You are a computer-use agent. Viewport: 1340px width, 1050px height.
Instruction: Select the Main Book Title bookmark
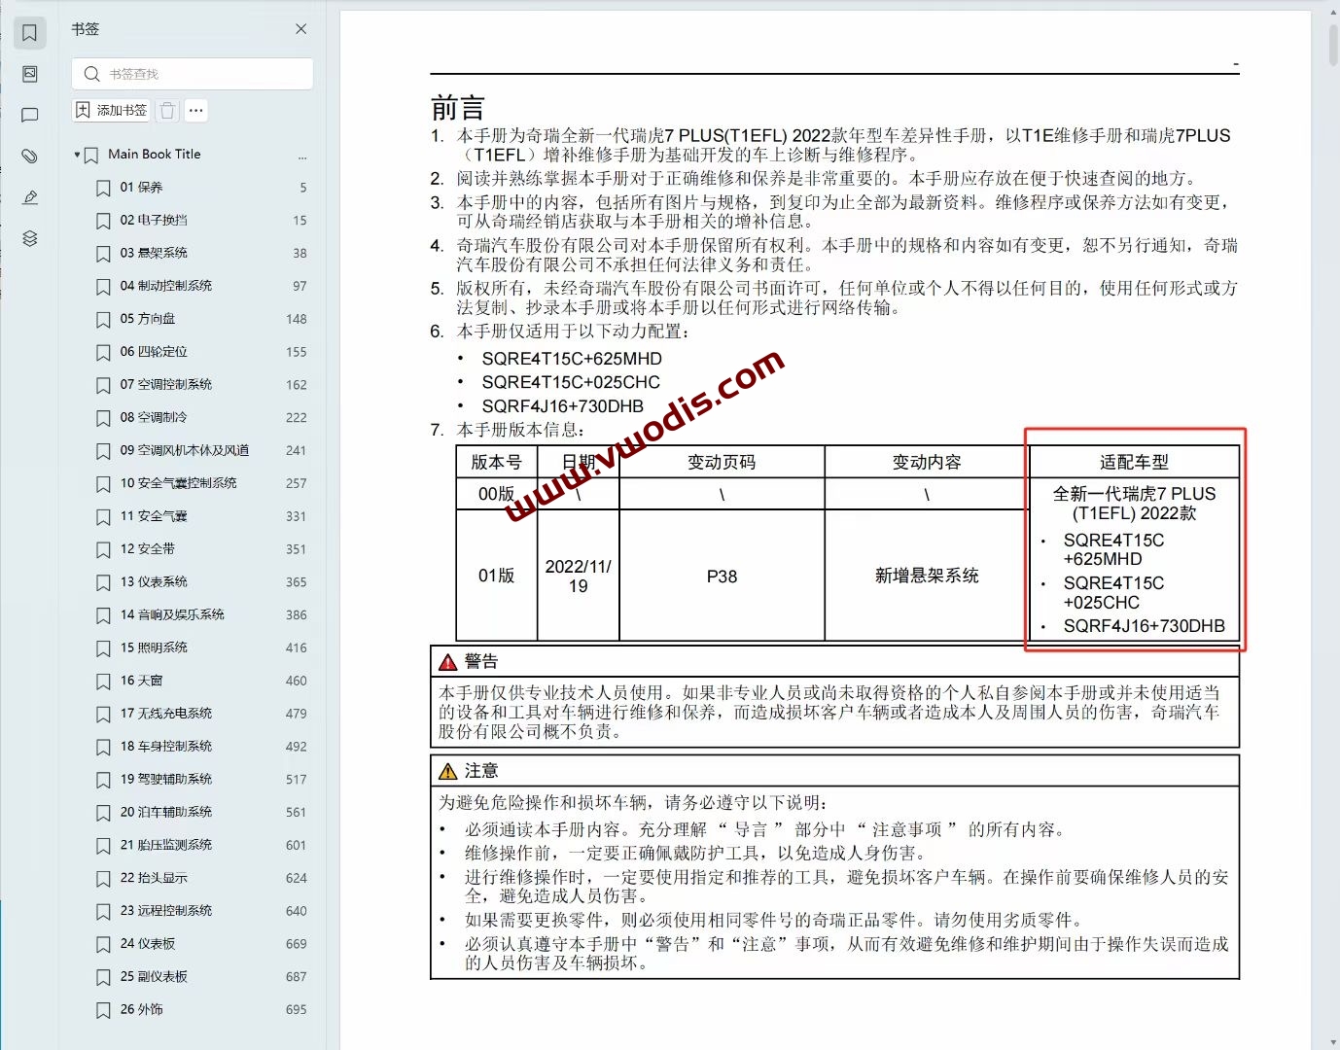[x=155, y=154]
